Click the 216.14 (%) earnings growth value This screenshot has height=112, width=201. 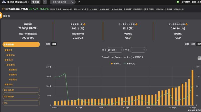178,28
